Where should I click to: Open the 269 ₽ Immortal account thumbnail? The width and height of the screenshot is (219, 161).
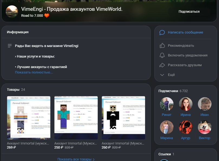pos(29,118)
